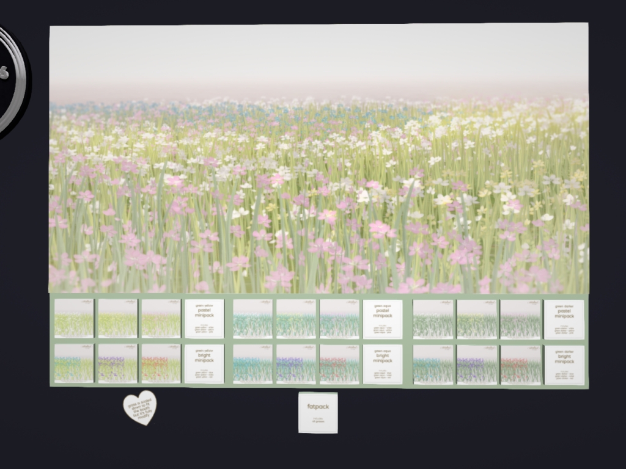
Task: Click the heart-shaped grass scaling note
Action: click(140, 407)
